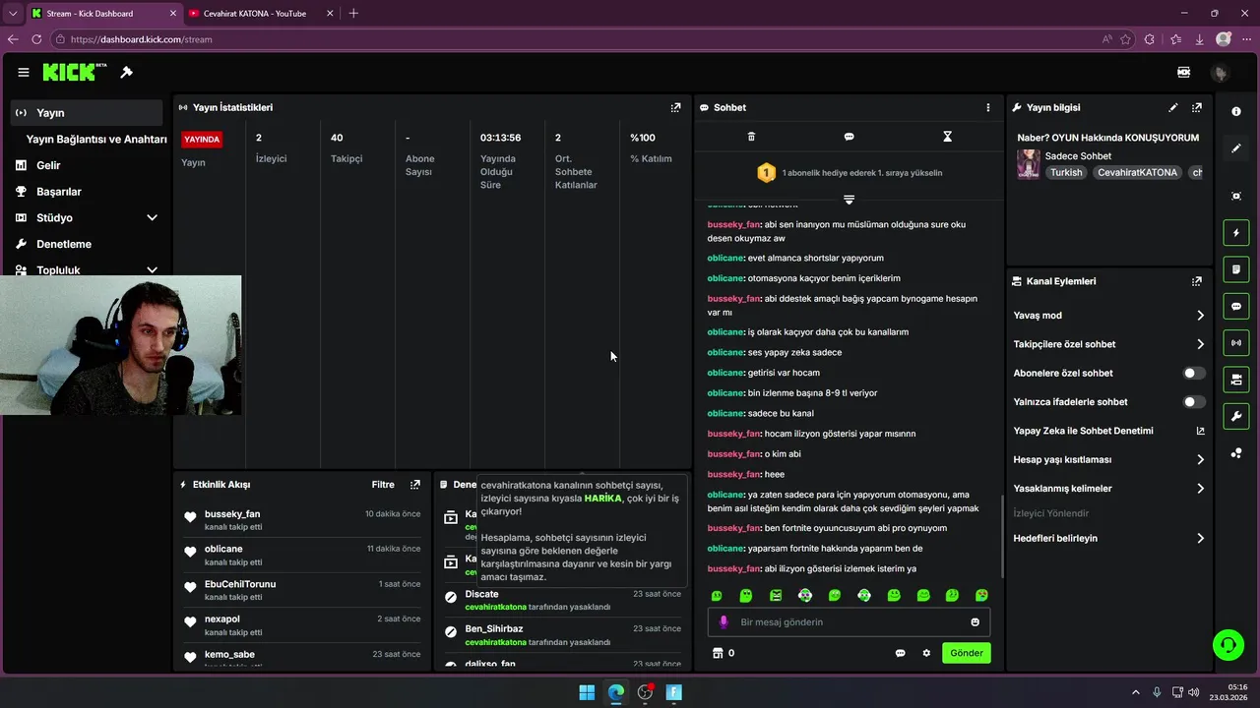Open the browser tab list dropdown
This screenshot has width=1260, height=708.
pyautogui.click(x=13, y=13)
